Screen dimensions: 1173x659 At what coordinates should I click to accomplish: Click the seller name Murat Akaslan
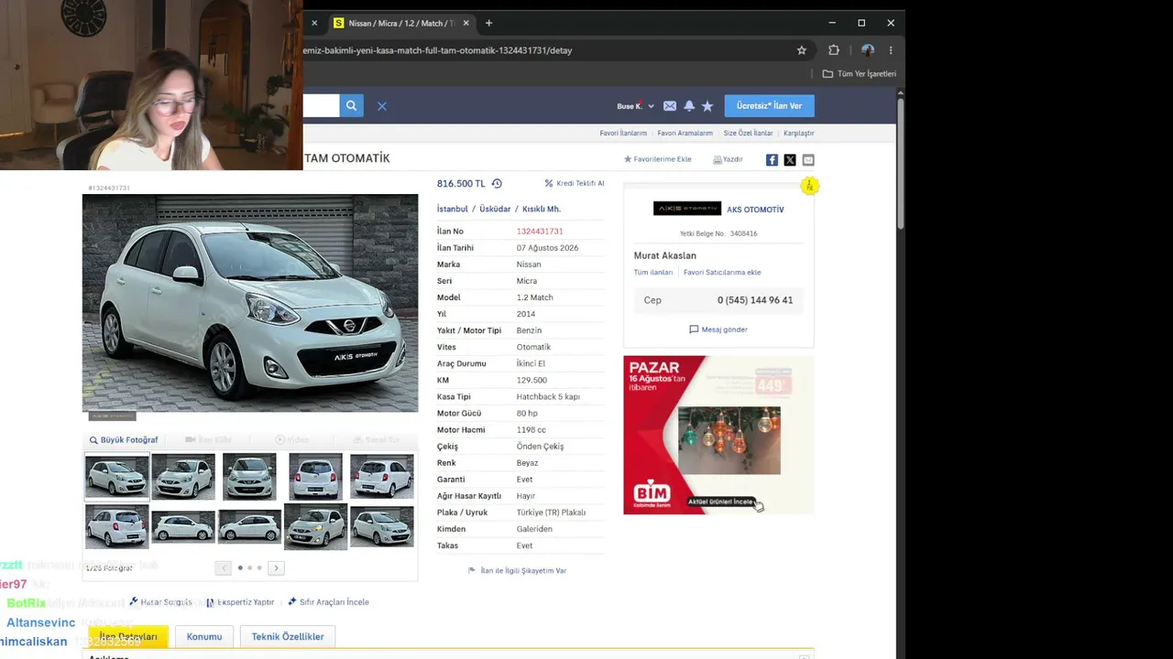coord(665,256)
